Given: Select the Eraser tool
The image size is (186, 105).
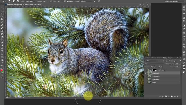Looking at the screenshot, I should click(2, 37).
